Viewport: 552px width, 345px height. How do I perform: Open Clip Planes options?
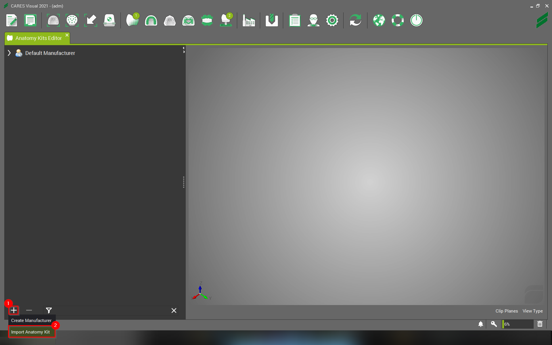click(507, 311)
